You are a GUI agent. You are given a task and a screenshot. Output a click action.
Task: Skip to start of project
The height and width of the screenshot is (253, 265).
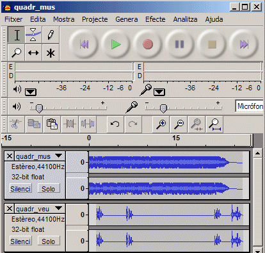[x=84, y=44]
